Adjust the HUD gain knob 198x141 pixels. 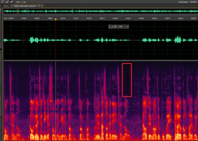115,27
